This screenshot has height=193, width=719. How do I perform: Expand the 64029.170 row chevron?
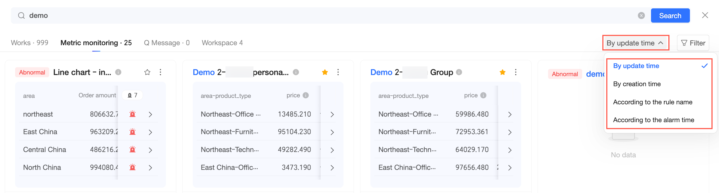point(510,150)
